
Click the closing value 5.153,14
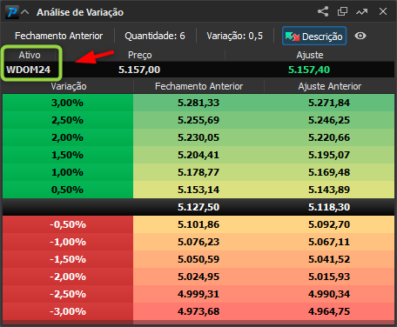pyautogui.click(x=198, y=190)
